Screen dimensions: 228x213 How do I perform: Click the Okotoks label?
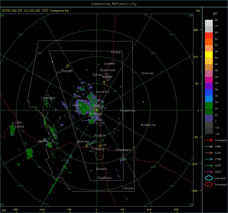[x=101, y=169]
